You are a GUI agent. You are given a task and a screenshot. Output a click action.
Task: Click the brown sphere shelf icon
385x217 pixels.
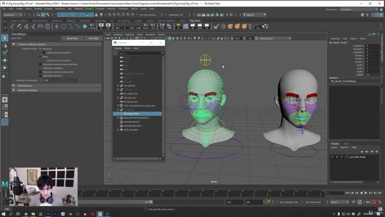coord(223,27)
